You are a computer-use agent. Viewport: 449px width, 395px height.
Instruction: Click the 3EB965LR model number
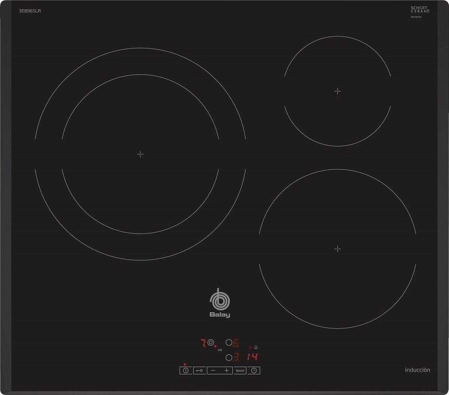[30, 11]
